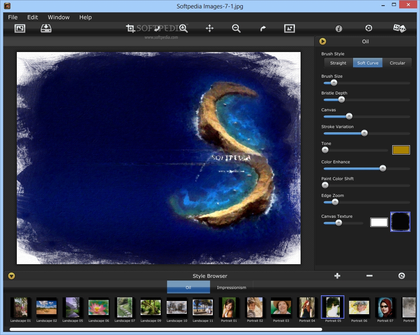This screenshot has height=335, width=420.
Task: Select the Landscape 06 style preset
Action: tap(99, 309)
